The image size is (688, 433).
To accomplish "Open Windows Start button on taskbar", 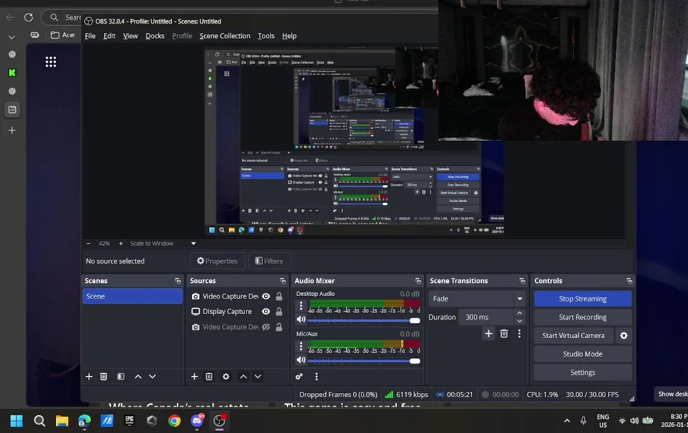I will click(x=16, y=421).
